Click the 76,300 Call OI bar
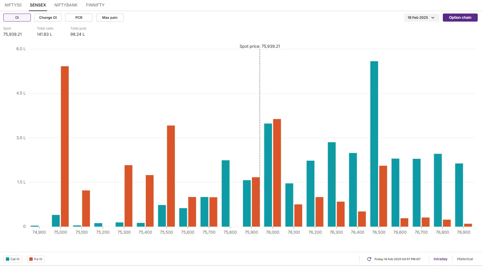Image resolution: width=482 pixels, height=266 pixels. 332,184
